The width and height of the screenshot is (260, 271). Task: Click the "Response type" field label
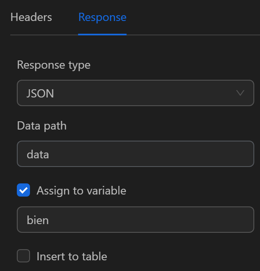tap(54, 65)
